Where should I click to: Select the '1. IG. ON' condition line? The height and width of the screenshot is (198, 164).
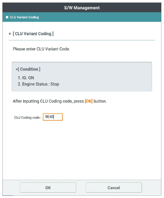click(x=26, y=78)
